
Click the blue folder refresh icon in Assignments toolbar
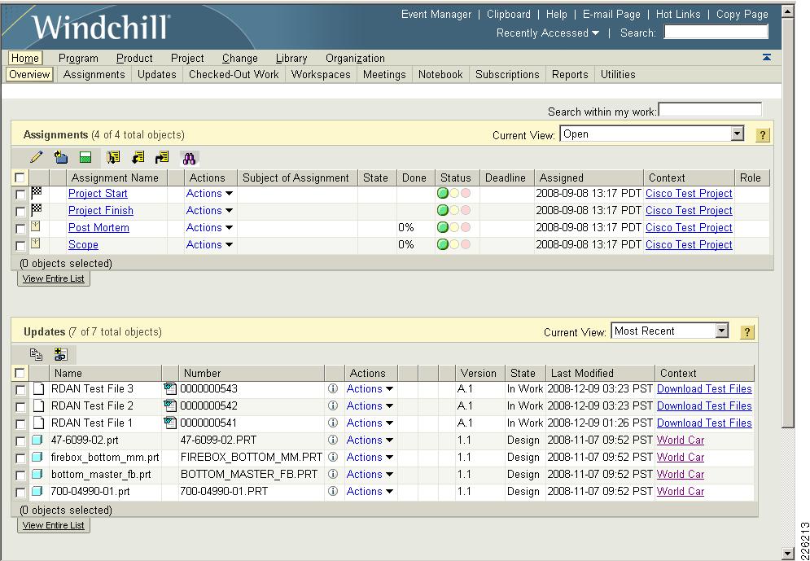click(61, 157)
